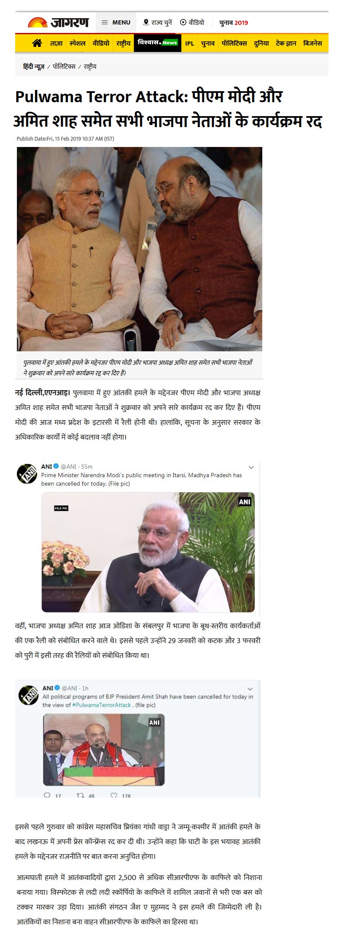Expand the second tweet options chevron

pyautogui.click(x=250, y=689)
